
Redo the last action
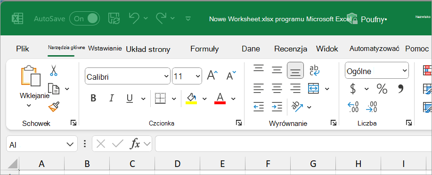click(162, 18)
